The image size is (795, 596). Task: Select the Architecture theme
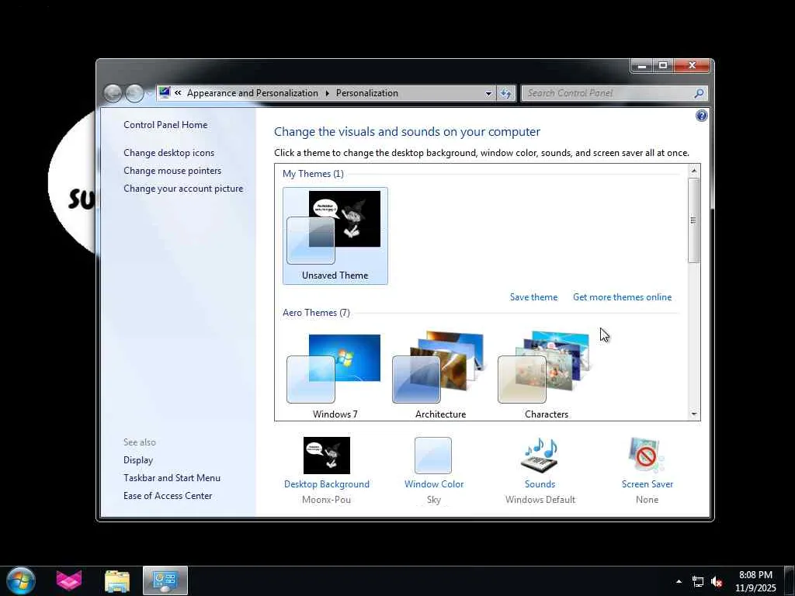441,376
